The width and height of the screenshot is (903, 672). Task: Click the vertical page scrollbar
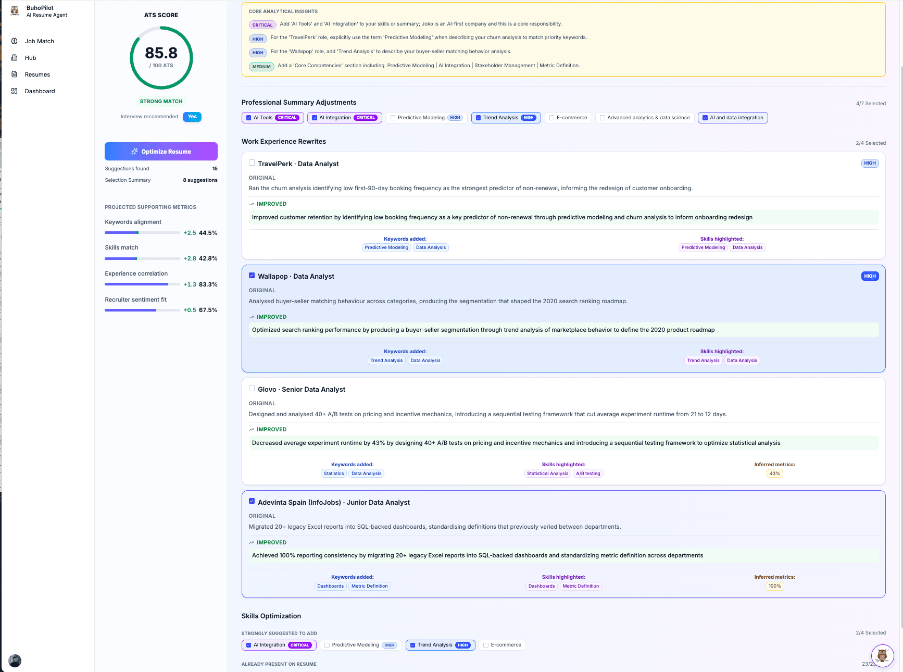[x=901, y=347]
